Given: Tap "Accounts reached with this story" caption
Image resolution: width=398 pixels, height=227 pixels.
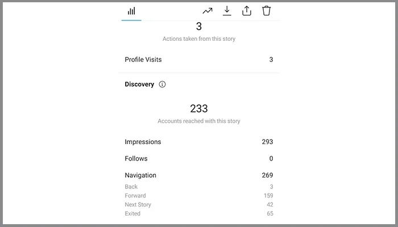Looking at the screenshot, I should [x=199, y=121].
